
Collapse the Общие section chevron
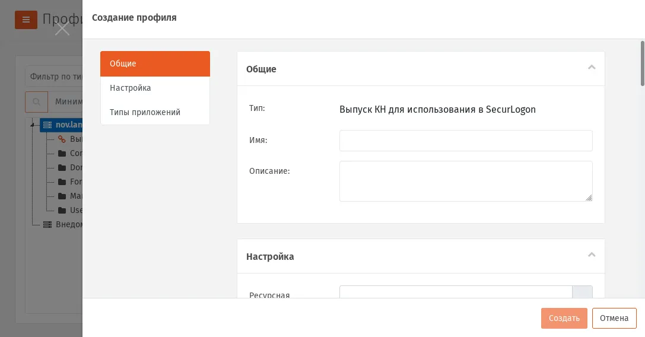(x=592, y=68)
